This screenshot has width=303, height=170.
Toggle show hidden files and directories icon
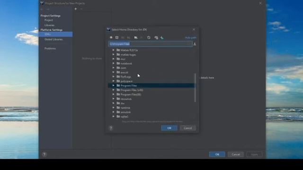click(x=156, y=38)
